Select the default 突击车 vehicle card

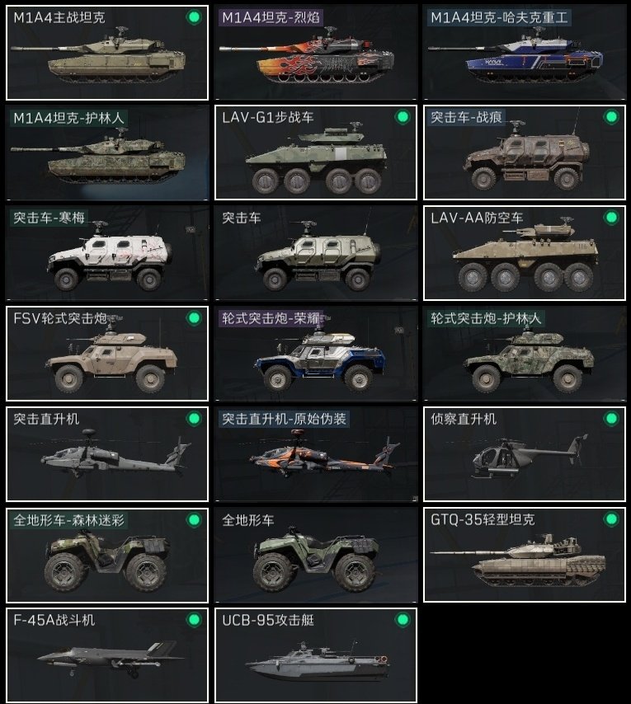(316, 253)
